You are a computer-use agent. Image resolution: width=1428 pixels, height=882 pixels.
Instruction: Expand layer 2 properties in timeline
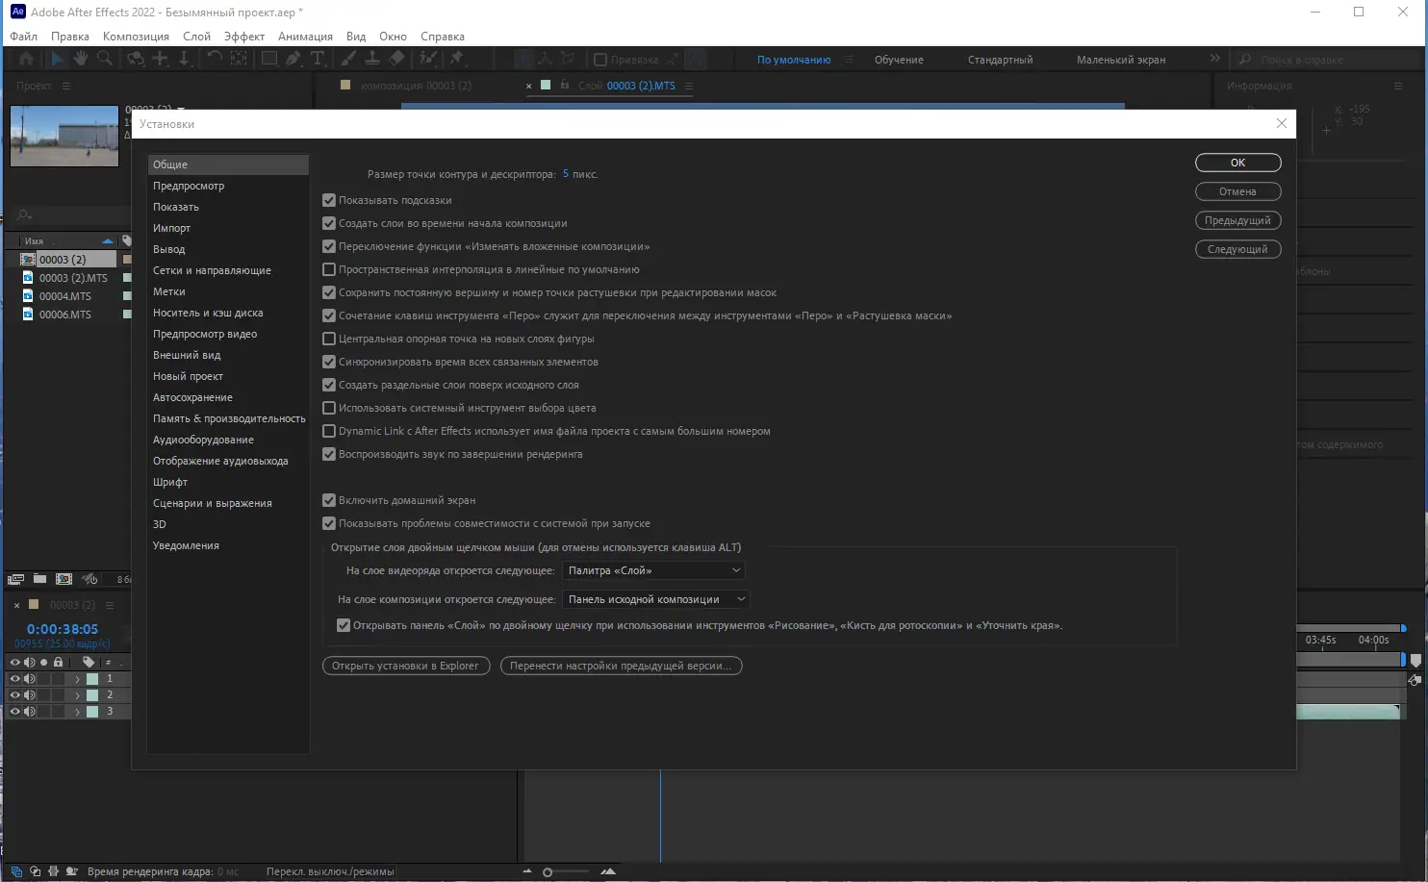tap(77, 694)
